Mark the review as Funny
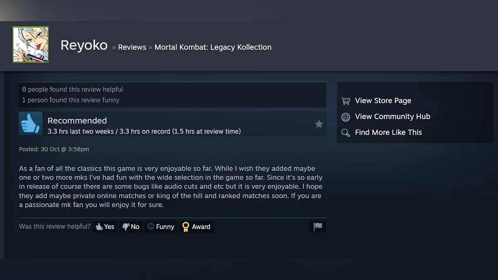Viewport: 498px width, 280px height. 161,226
